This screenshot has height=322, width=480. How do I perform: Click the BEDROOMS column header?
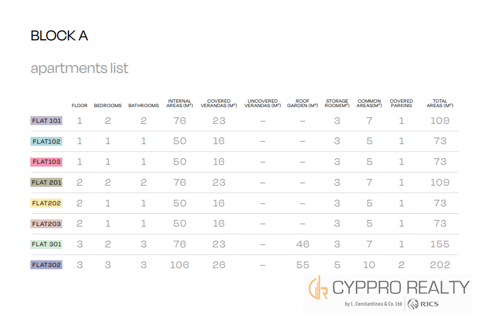pyautogui.click(x=108, y=105)
